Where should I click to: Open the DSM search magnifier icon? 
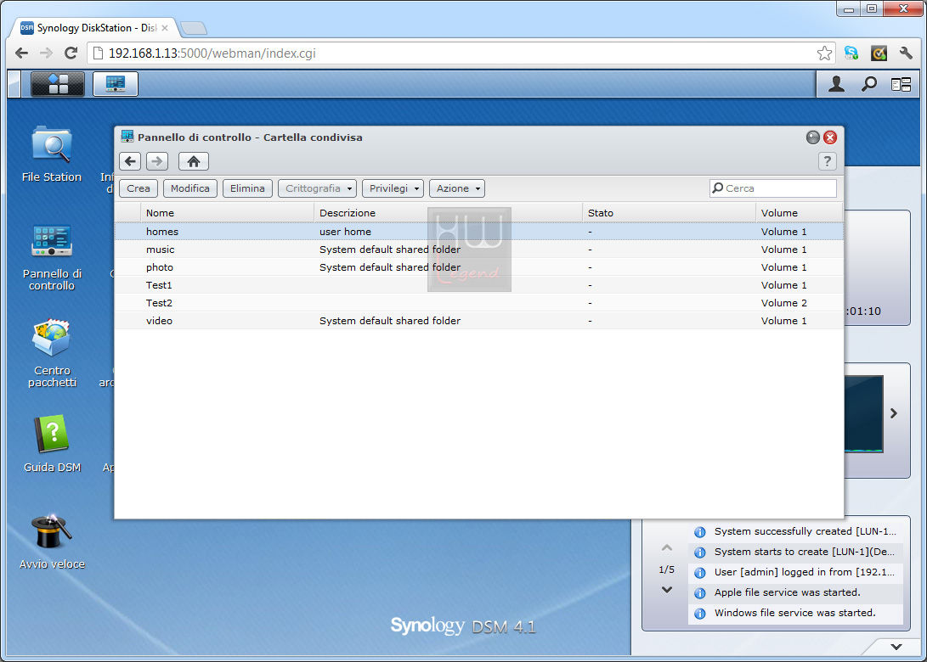[868, 85]
